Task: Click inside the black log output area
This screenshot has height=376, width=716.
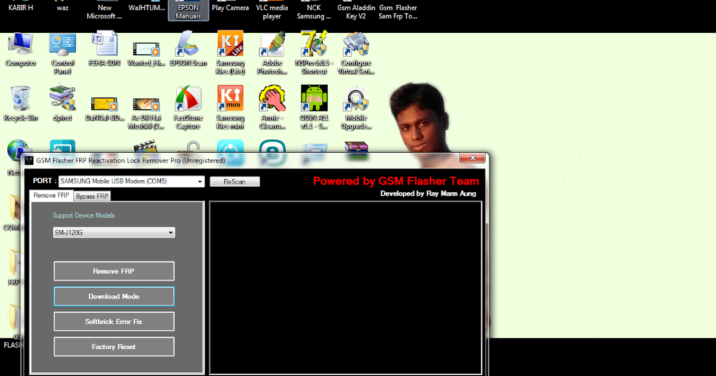Action: [x=345, y=288]
